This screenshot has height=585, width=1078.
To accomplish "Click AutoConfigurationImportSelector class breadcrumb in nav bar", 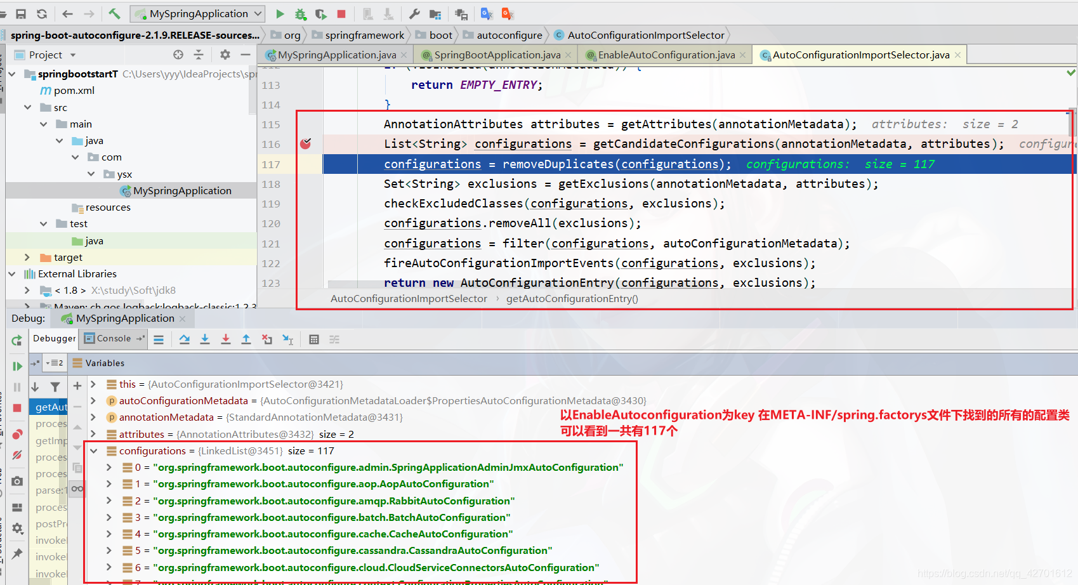I will click(640, 35).
